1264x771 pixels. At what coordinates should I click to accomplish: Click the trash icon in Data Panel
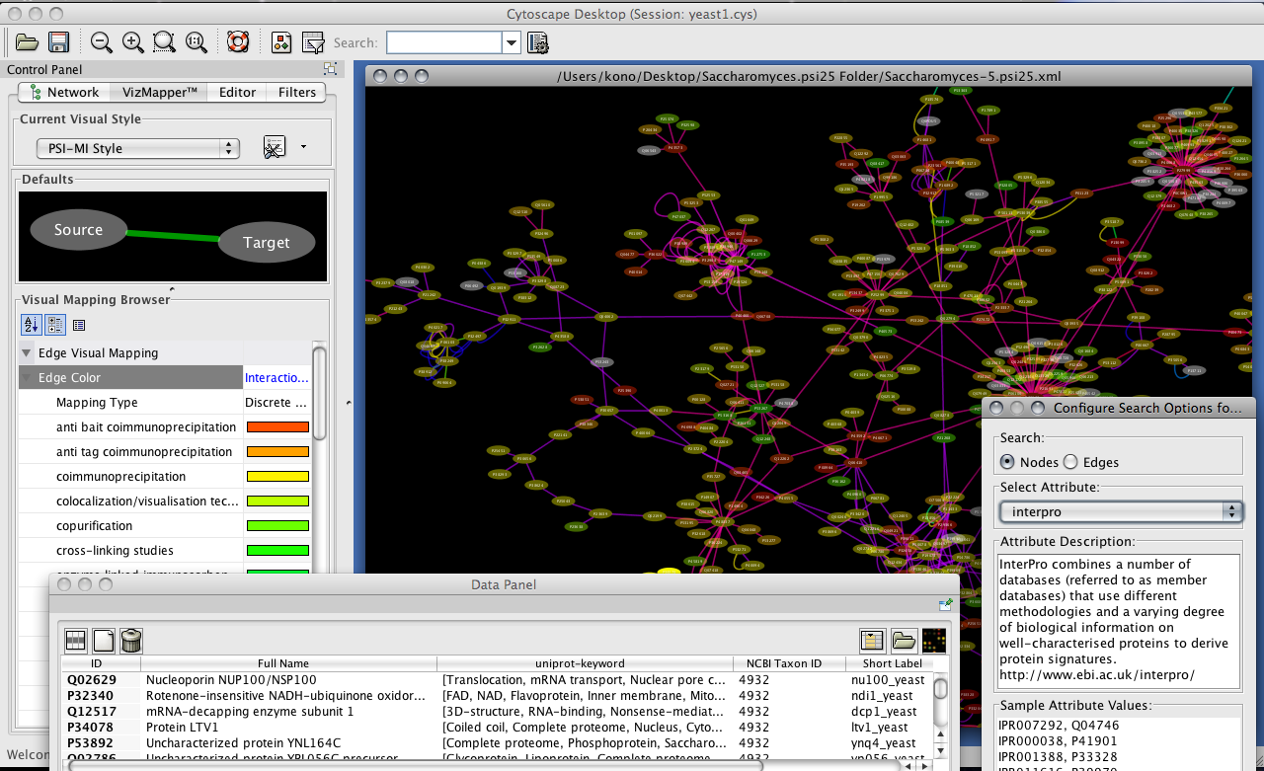pos(131,641)
